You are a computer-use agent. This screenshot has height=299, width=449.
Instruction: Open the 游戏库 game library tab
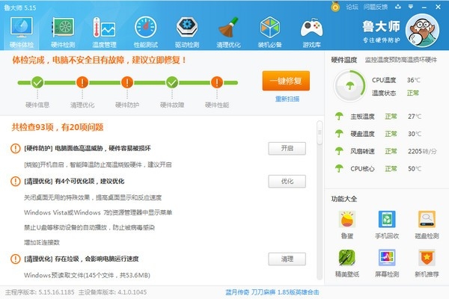311,32
